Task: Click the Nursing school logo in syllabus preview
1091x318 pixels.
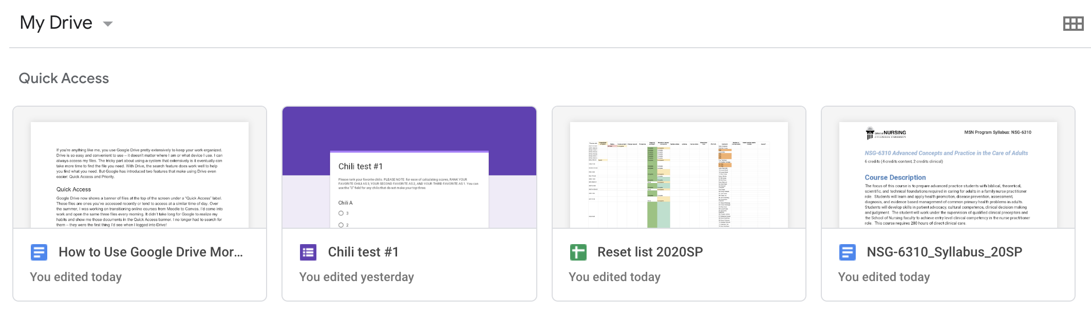Action: point(886,133)
